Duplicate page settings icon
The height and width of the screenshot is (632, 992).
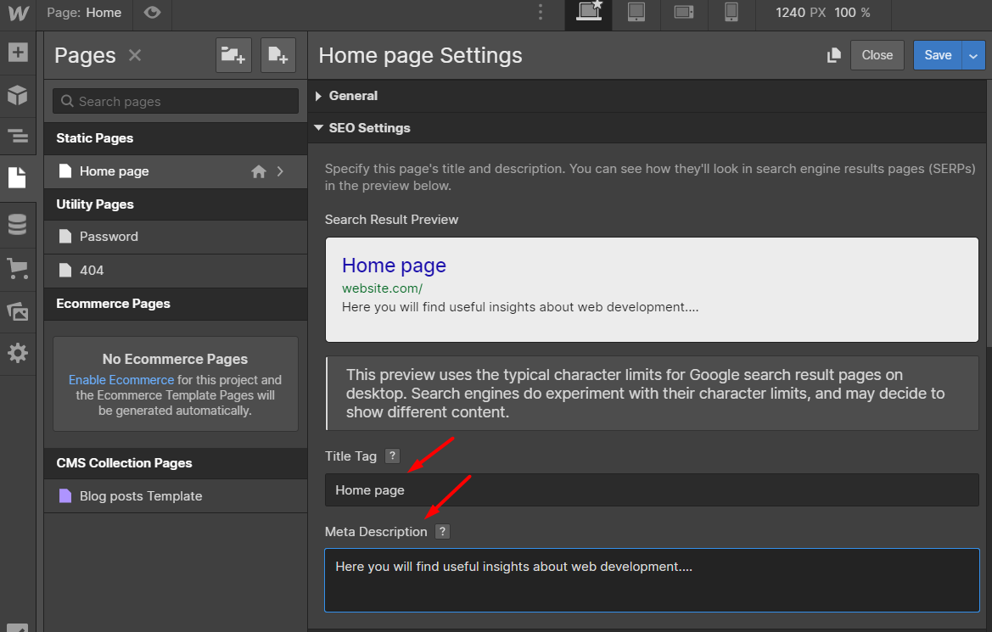(x=834, y=55)
